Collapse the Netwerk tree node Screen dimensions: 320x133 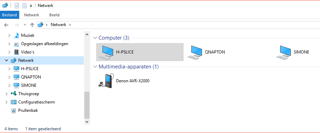pyautogui.click(x=6, y=60)
